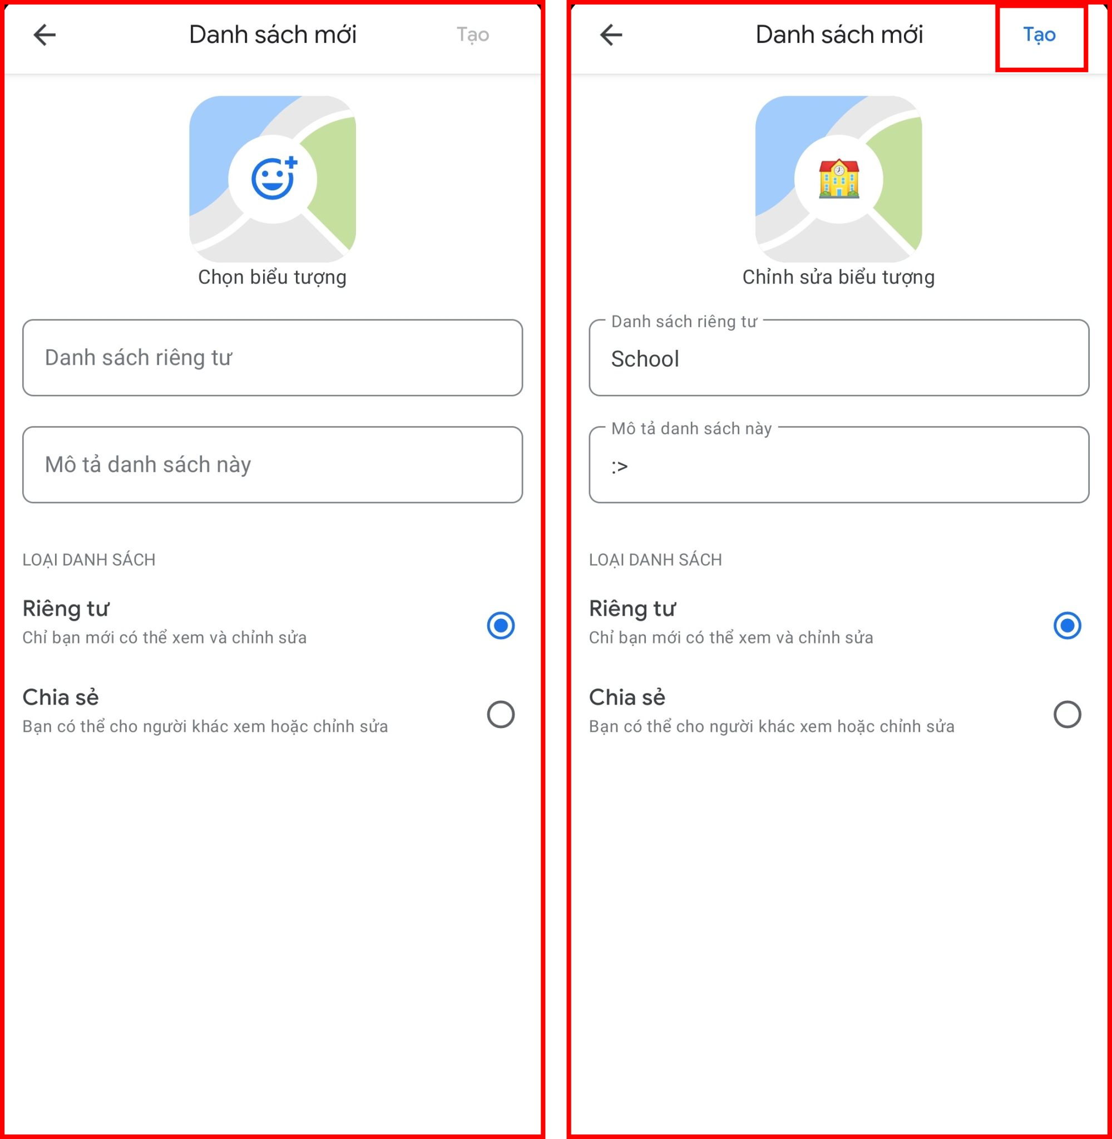Select Chia sẻ radio in right panel
1112x1139 pixels.
1067,714
